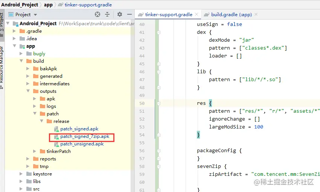
Task: Expand the .idea folder
Action: [14, 38]
